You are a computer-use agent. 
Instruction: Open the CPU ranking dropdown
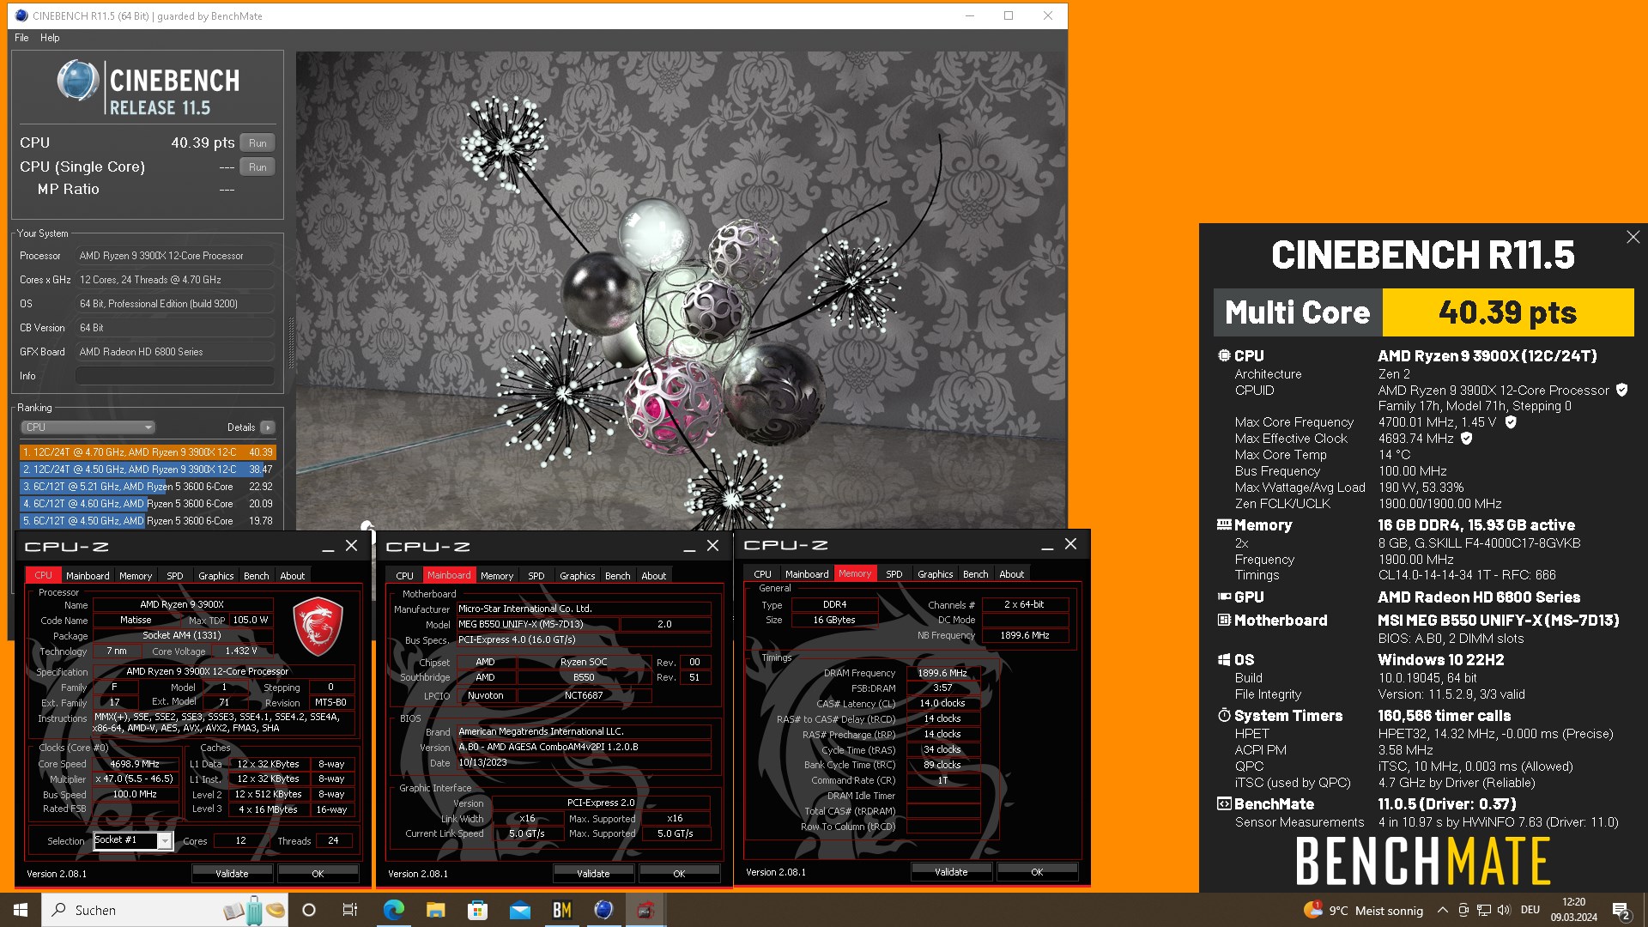[x=88, y=427]
